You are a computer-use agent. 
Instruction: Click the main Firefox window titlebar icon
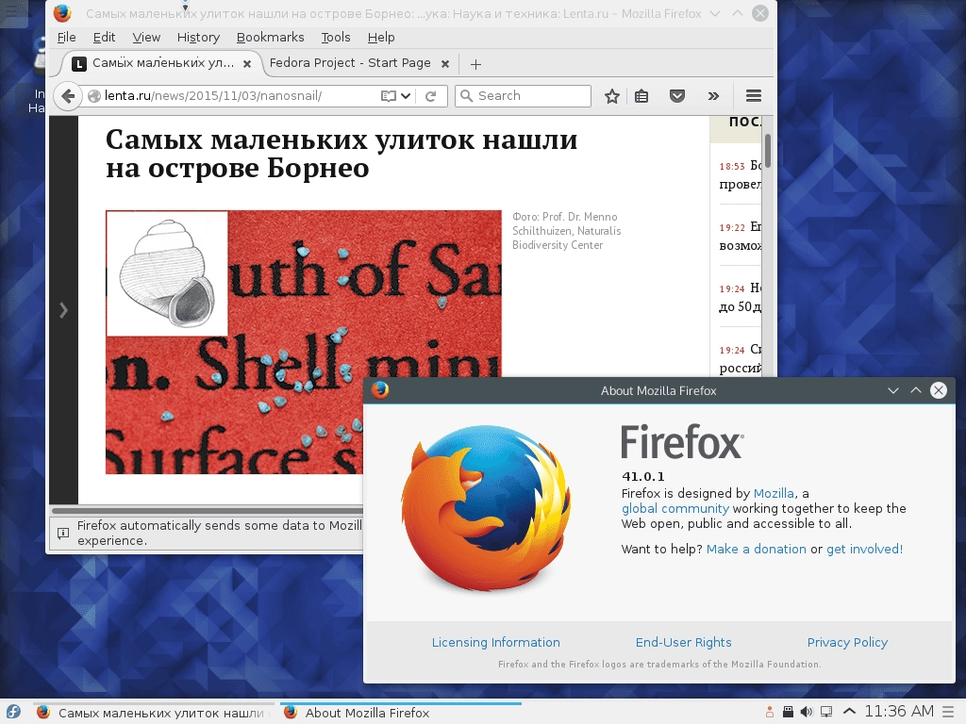click(x=62, y=13)
